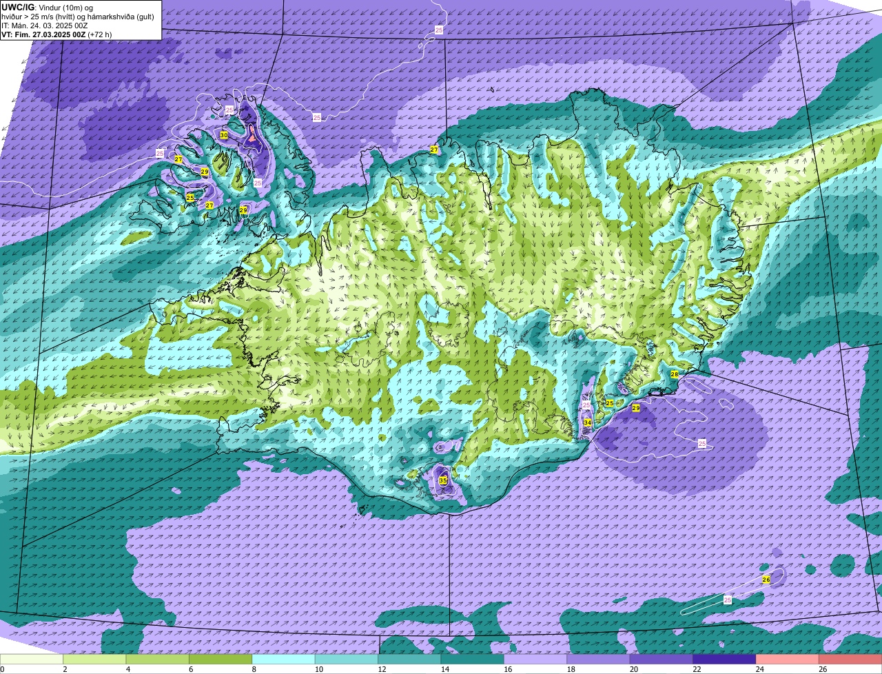Image resolution: width=882 pixels, height=674 pixels.
Task: Click the yellow gust marker showing 34
Action: 588,422
